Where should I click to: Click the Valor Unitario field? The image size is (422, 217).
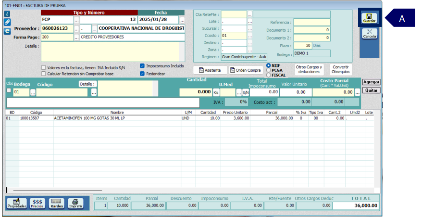coord(296,92)
